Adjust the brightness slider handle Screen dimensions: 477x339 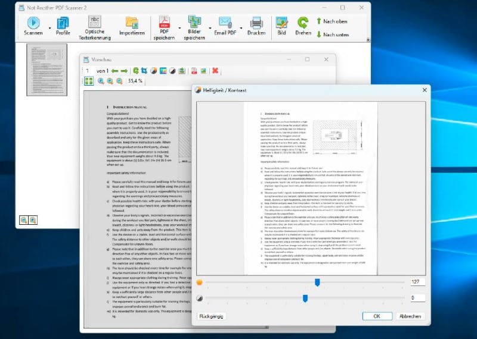[317, 282]
